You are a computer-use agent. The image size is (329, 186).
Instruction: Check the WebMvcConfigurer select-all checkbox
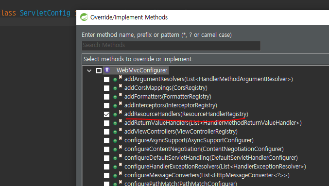(x=99, y=70)
